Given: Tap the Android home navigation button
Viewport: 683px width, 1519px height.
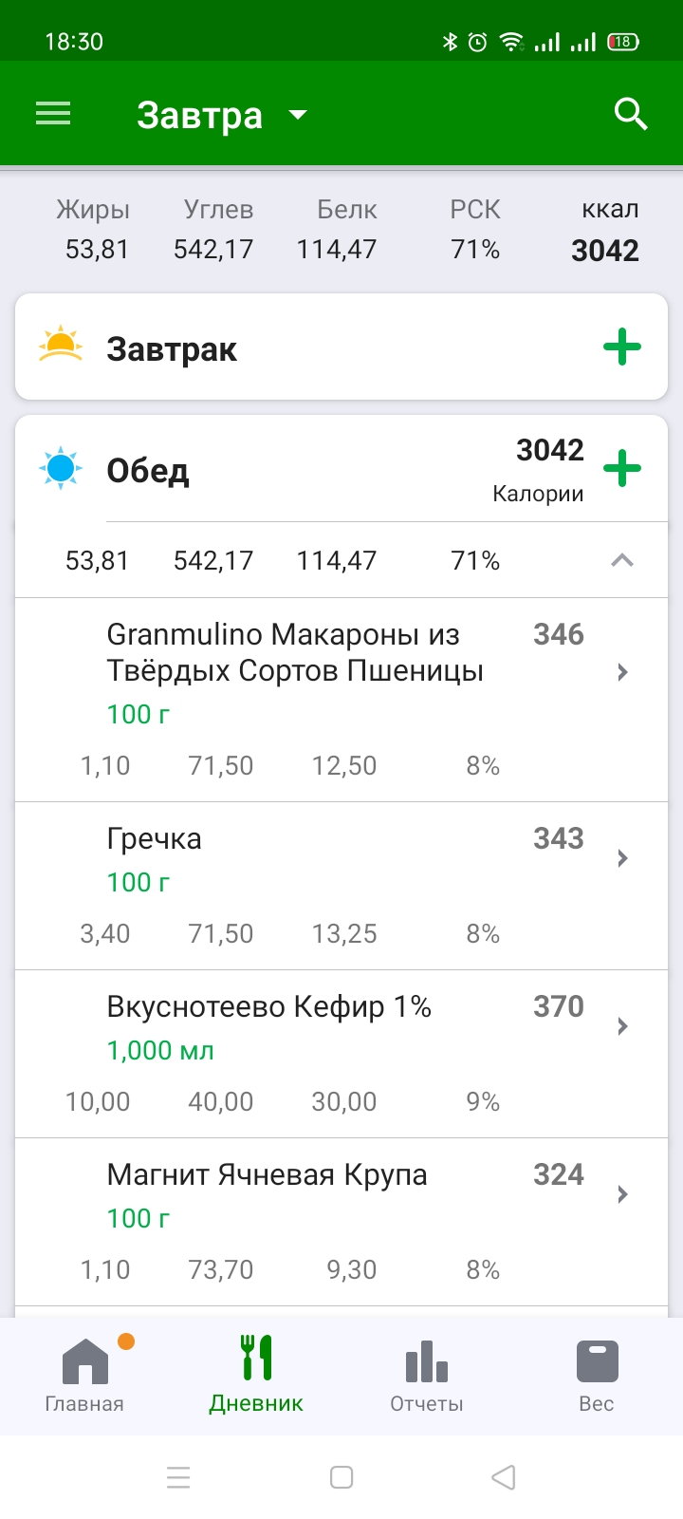Looking at the screenshot, I should 341,1477.
